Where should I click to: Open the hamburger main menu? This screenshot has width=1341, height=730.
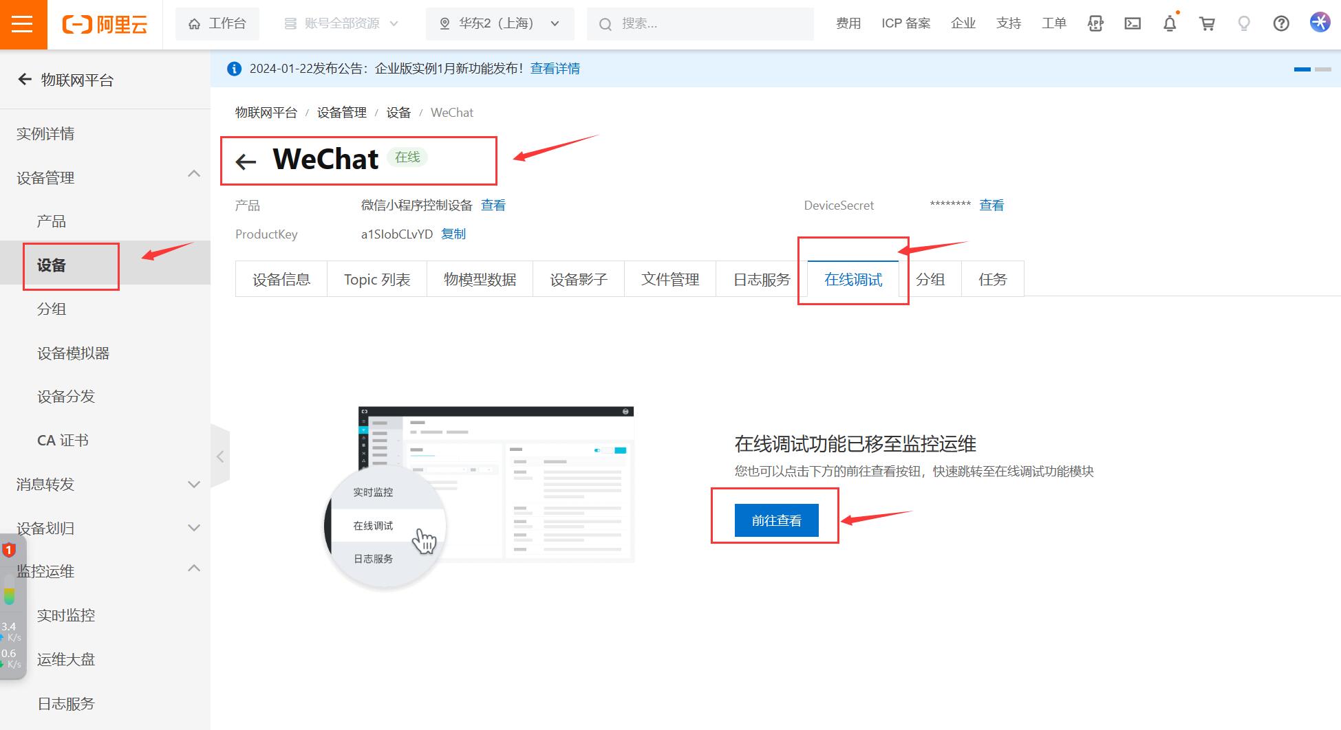coord(23,24)
